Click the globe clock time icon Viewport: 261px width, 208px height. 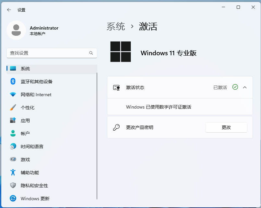coord(13,146)
